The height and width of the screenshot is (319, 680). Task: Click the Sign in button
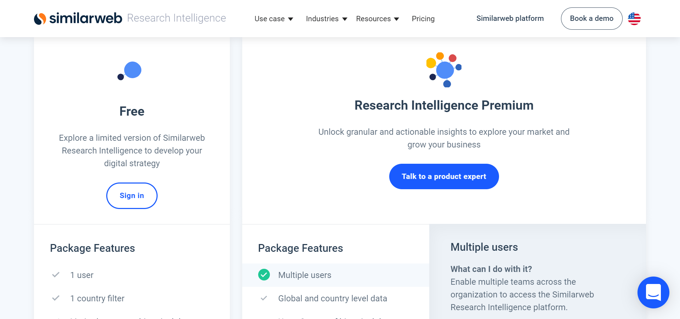(132, 196)
